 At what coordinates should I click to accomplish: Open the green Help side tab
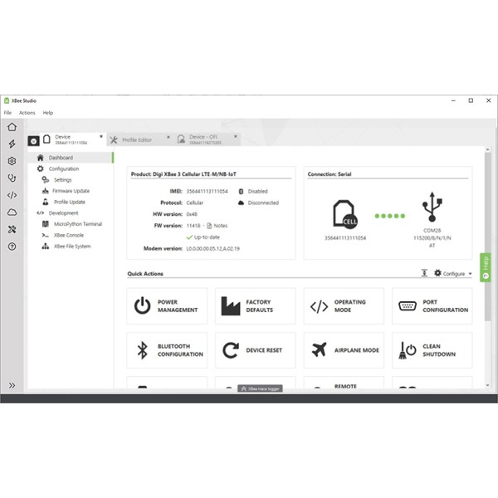[485, 267]
